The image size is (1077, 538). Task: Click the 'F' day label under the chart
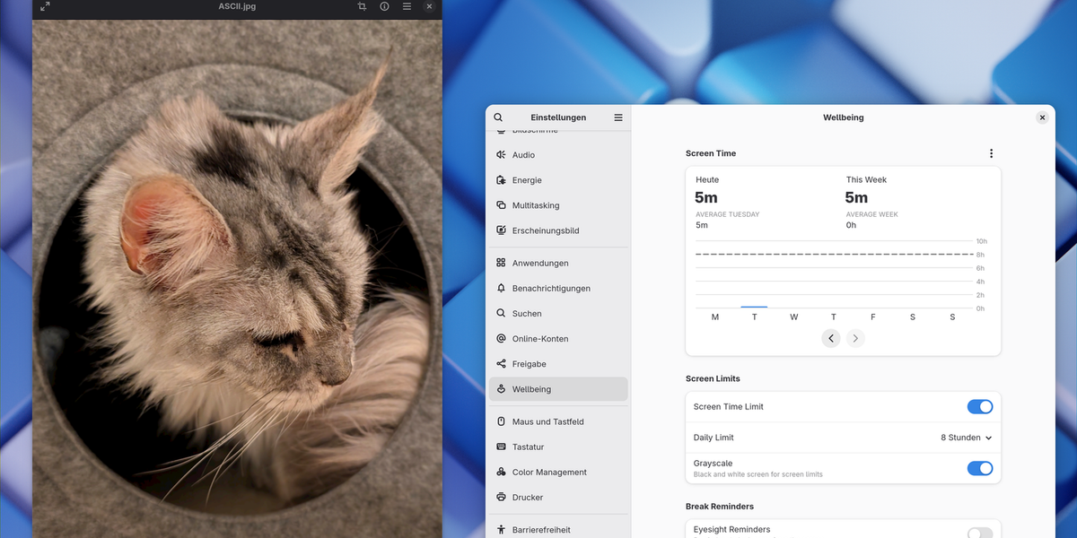(873, 317)
